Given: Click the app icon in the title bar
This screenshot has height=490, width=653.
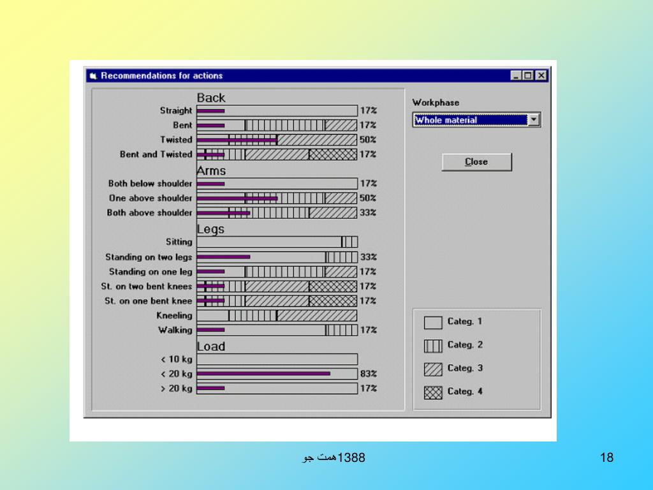Looking at the screenshot, I should (x=93, y=76).
